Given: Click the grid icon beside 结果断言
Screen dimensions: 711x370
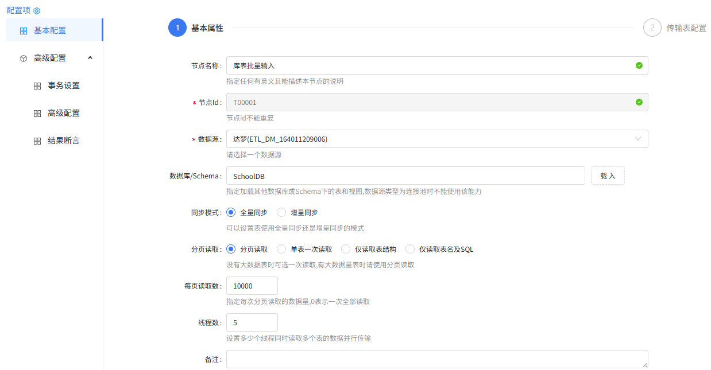Looking at the screenshot, I should click(36, 141).
